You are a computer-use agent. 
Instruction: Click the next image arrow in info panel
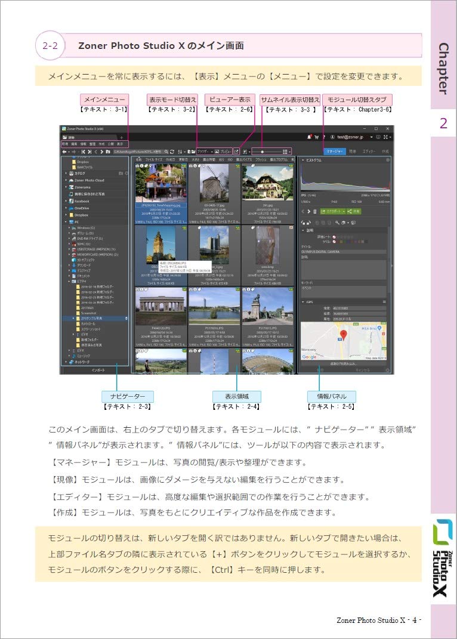click(308, 211)
